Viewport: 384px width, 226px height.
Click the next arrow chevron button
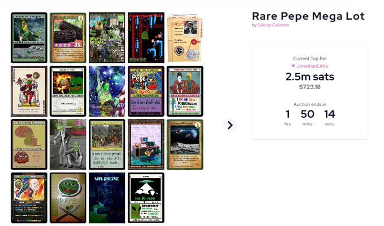(230, 125)
